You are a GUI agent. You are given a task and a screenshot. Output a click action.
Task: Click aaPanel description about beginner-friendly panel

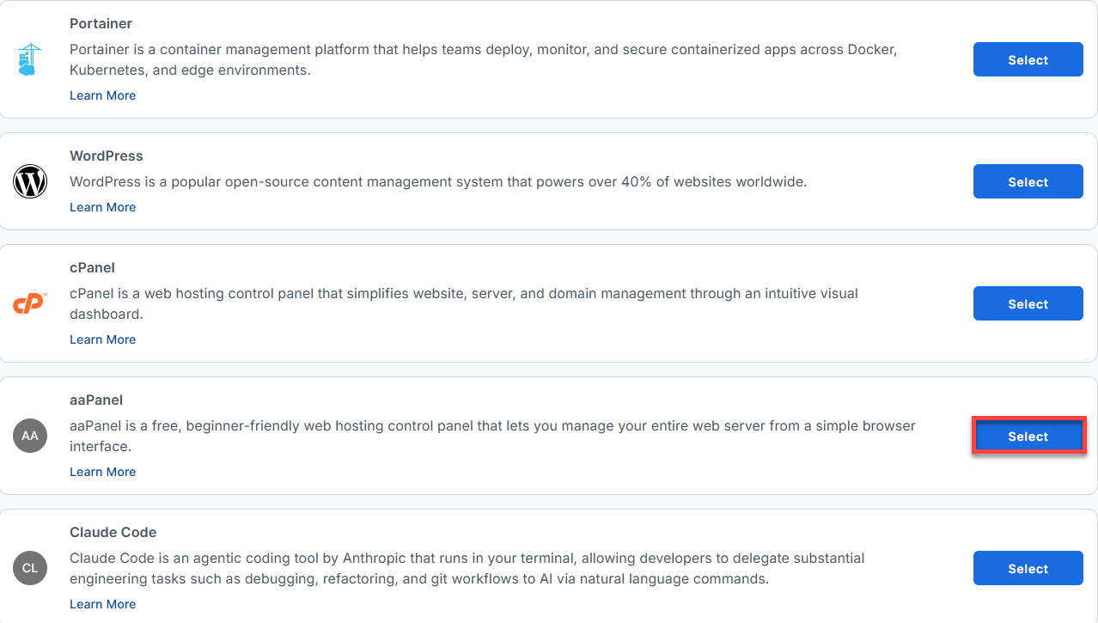pyautogui.click(x=492, y=436)
